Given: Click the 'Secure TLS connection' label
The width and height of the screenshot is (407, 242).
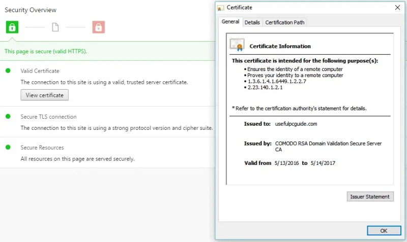Looking at the screenshot, I should pyautogui.click(x=48, y=117).
